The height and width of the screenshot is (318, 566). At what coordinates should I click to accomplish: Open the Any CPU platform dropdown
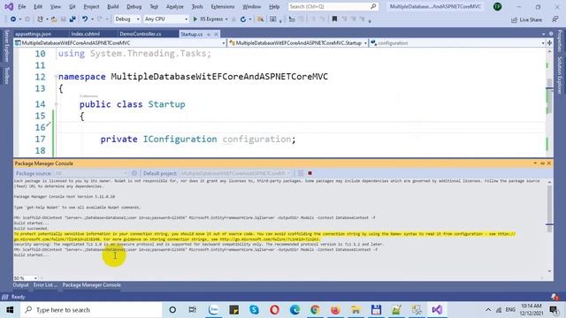coord(165,19)
